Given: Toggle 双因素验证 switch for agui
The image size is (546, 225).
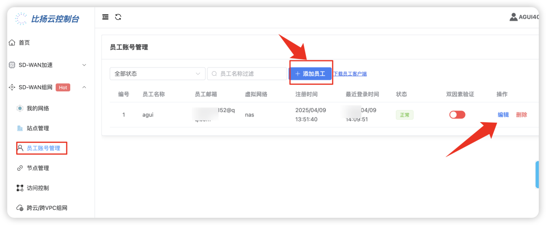Looking at the screenshot, I should [457, 115].
